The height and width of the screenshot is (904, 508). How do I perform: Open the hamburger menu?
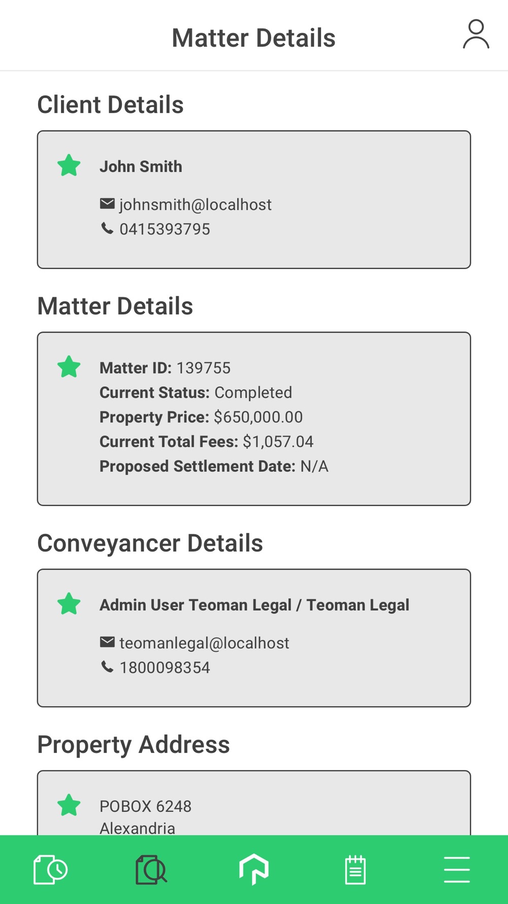pyautogui.click(x=456, y=869)
